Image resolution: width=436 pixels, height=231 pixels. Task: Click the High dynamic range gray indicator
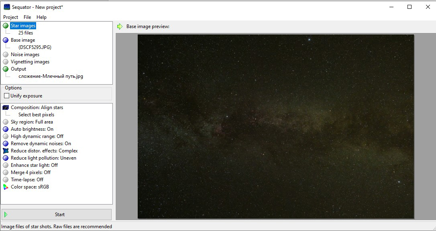6,136
